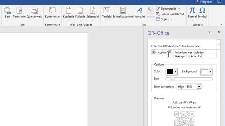Screen dimensions: 225x126
Task: Open the Symbol omega menu
Action: click(x=202, y=14)
